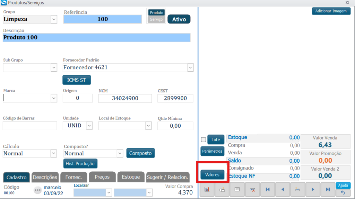Switch to the Preços tab
The height and width of the screenshot is (199, 355).
pos(102,177)
